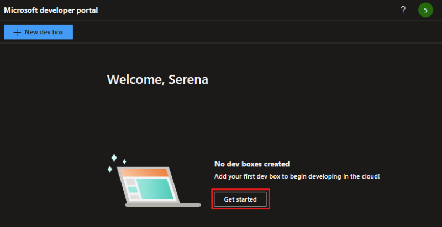Click the gray sidebar blocks on laptop screen
This screenshot has height=227, width=442.
(132, 190)
